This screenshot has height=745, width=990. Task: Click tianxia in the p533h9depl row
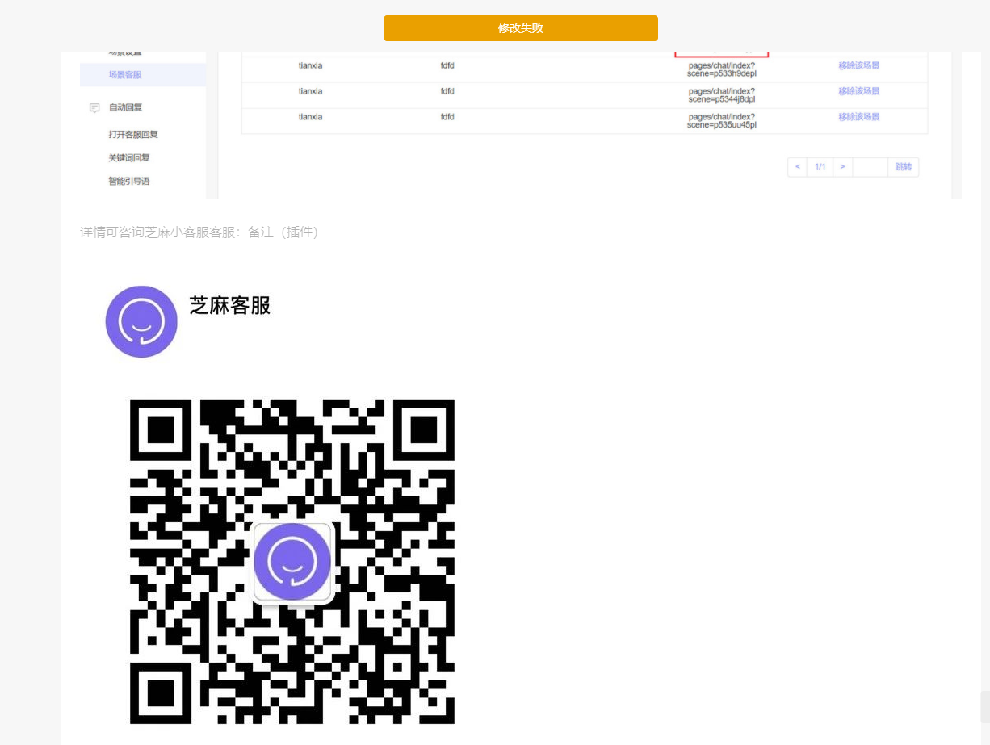[310, 65]
